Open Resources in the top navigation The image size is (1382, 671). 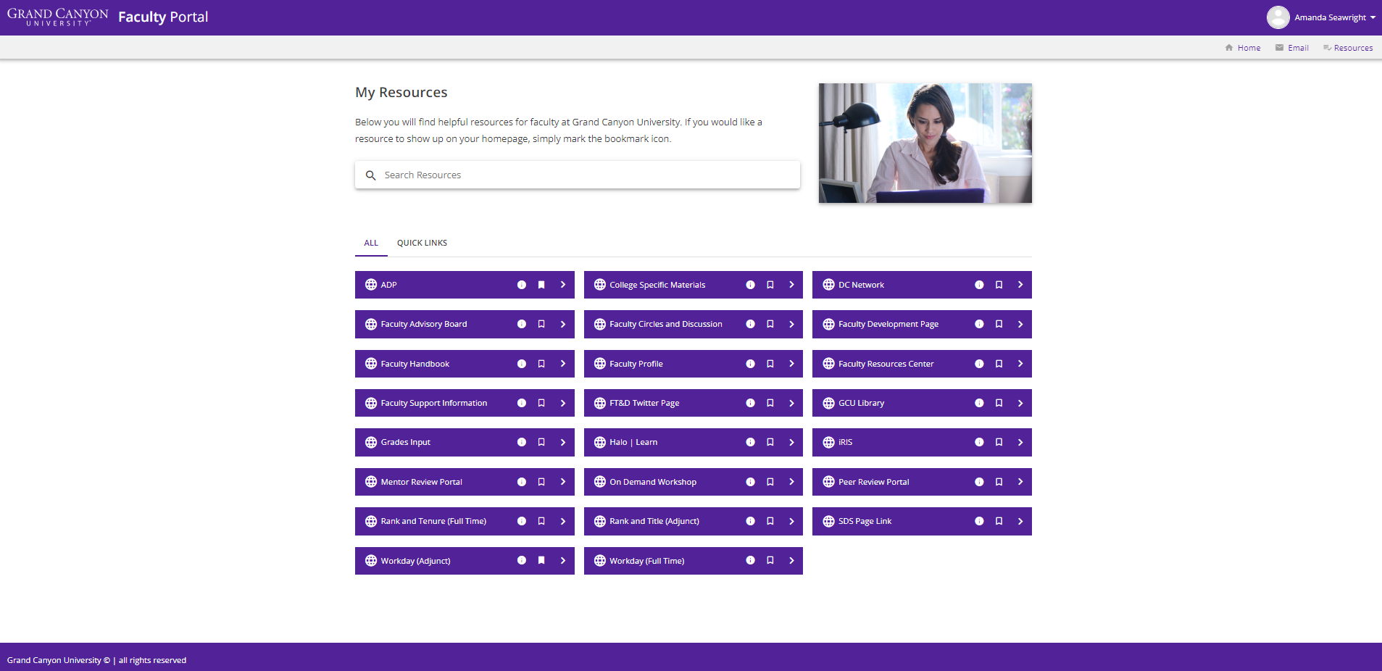point(1348,48)
